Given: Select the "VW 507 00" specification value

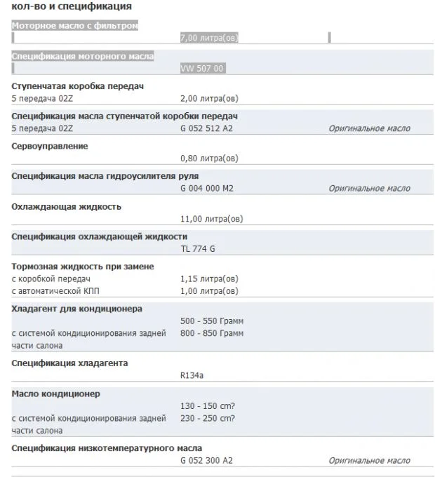Looking at the screenshot, I should coord(202,69).
